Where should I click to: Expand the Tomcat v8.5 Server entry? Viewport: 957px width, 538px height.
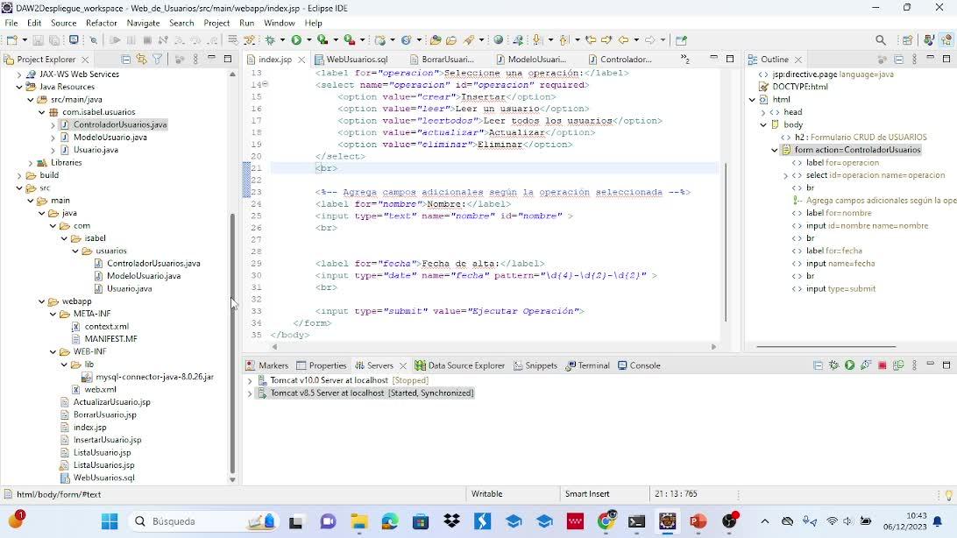(x=250, y=393)
